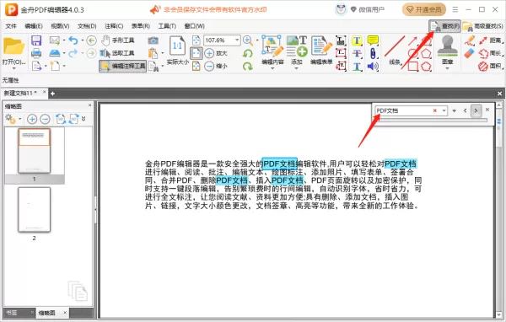Select the 选取工具 selection tool
The image size is (506, 322).
point(117,53)
